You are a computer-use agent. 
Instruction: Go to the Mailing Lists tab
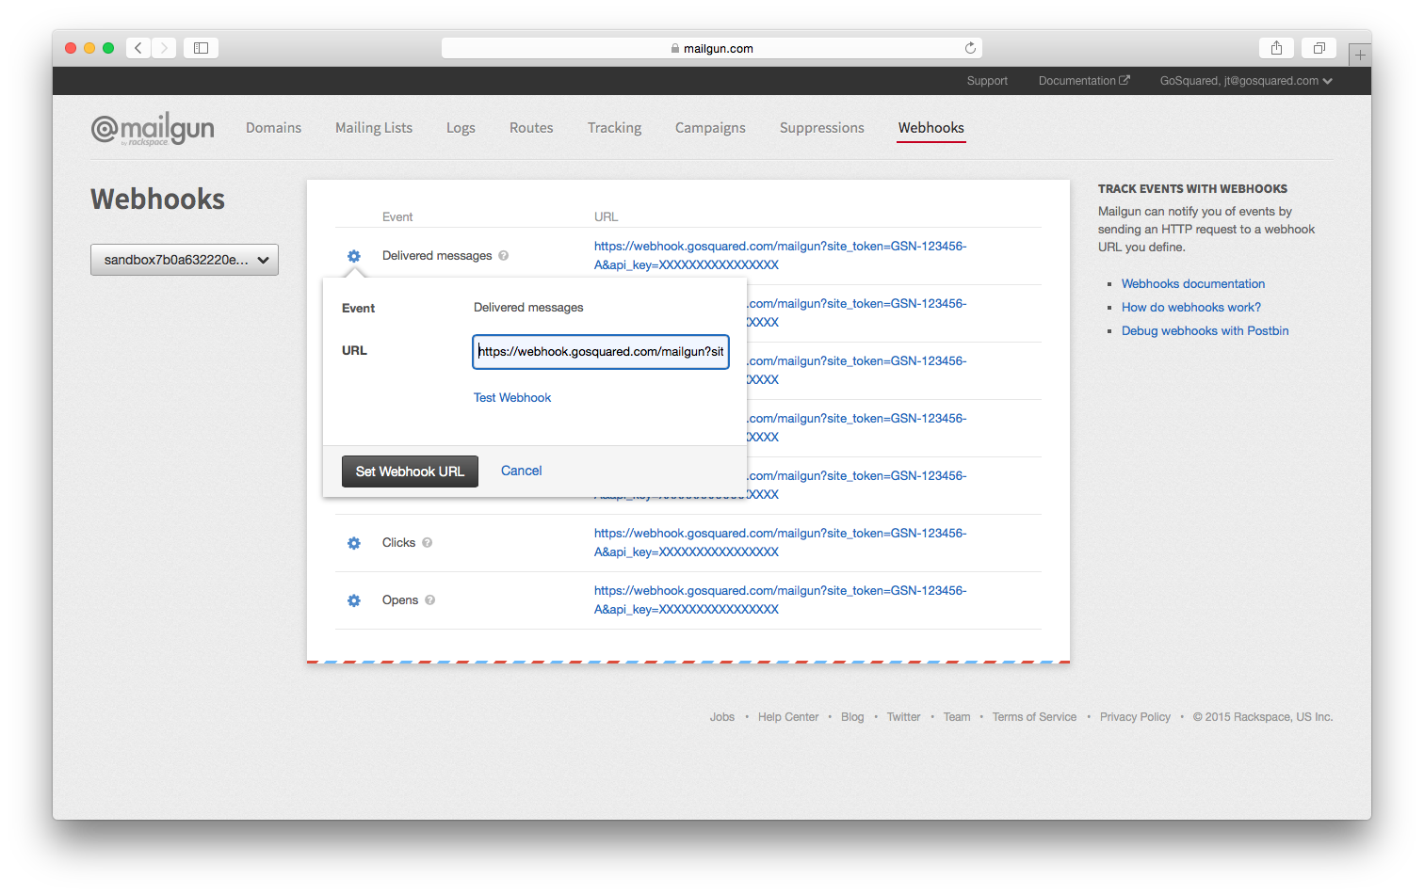point(374,128)
